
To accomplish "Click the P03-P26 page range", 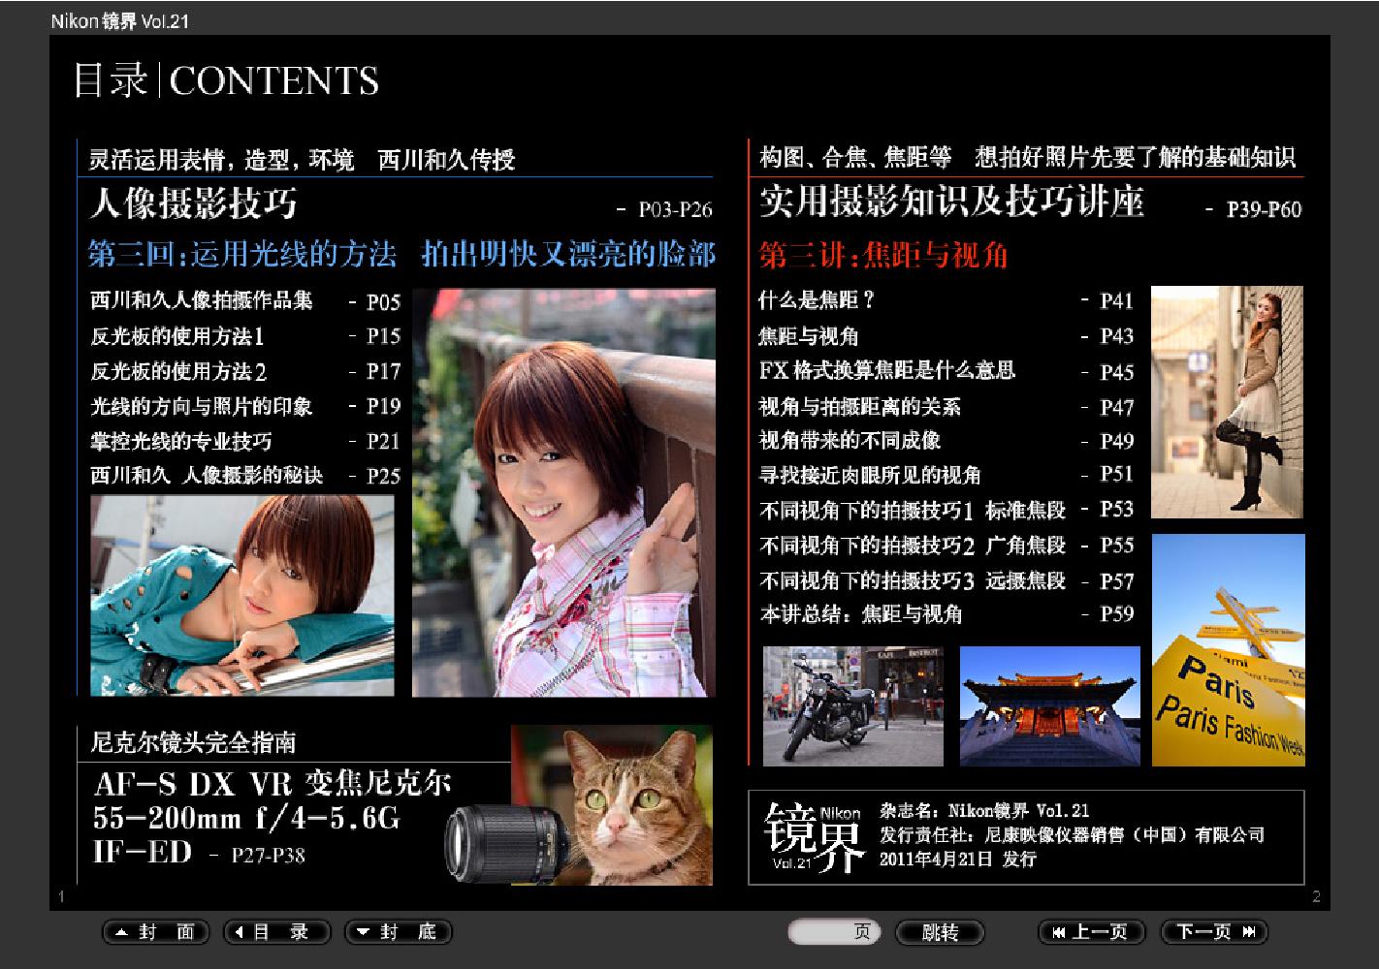I will point(676,209).
